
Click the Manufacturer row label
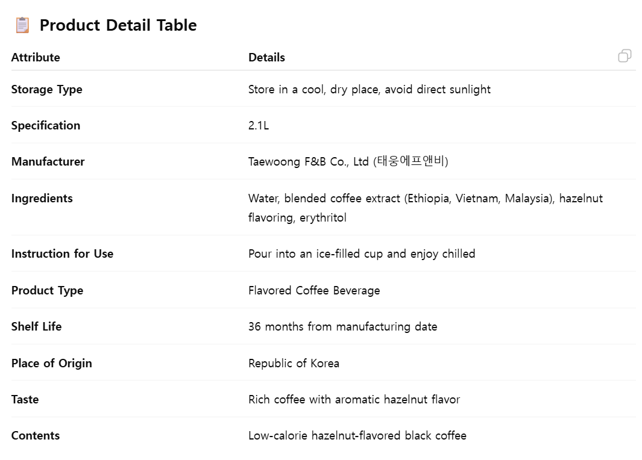48,161
